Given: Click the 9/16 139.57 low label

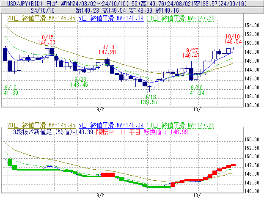Looking at the screenshot, I should click(x=149, y=99).
